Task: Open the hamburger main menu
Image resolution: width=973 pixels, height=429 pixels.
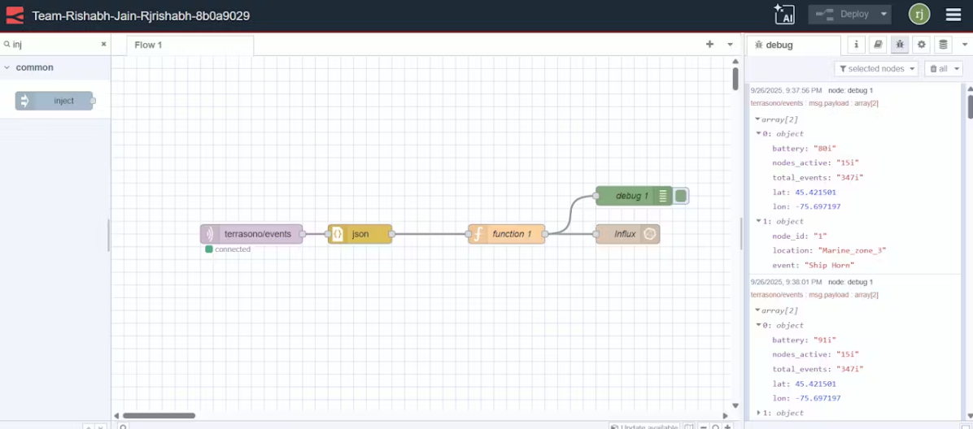Action: [953, 15]
